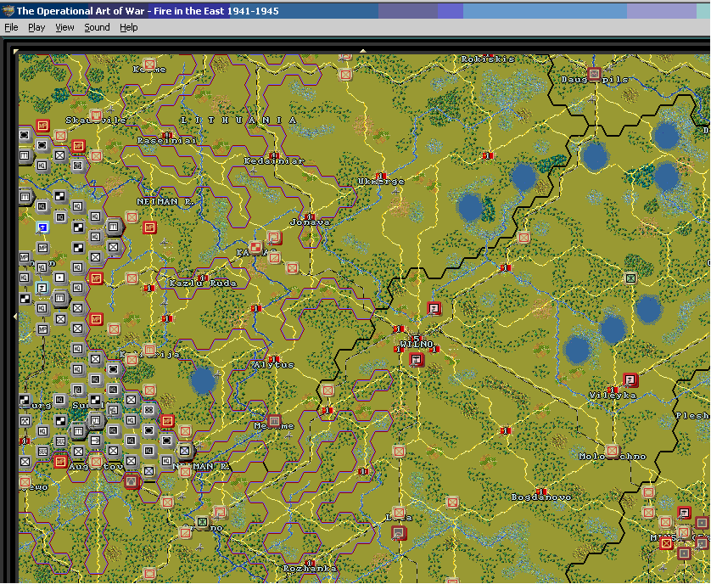Select the red-and-white square counter at Kaunas
The image size is (711, 584).
[256, 247]
